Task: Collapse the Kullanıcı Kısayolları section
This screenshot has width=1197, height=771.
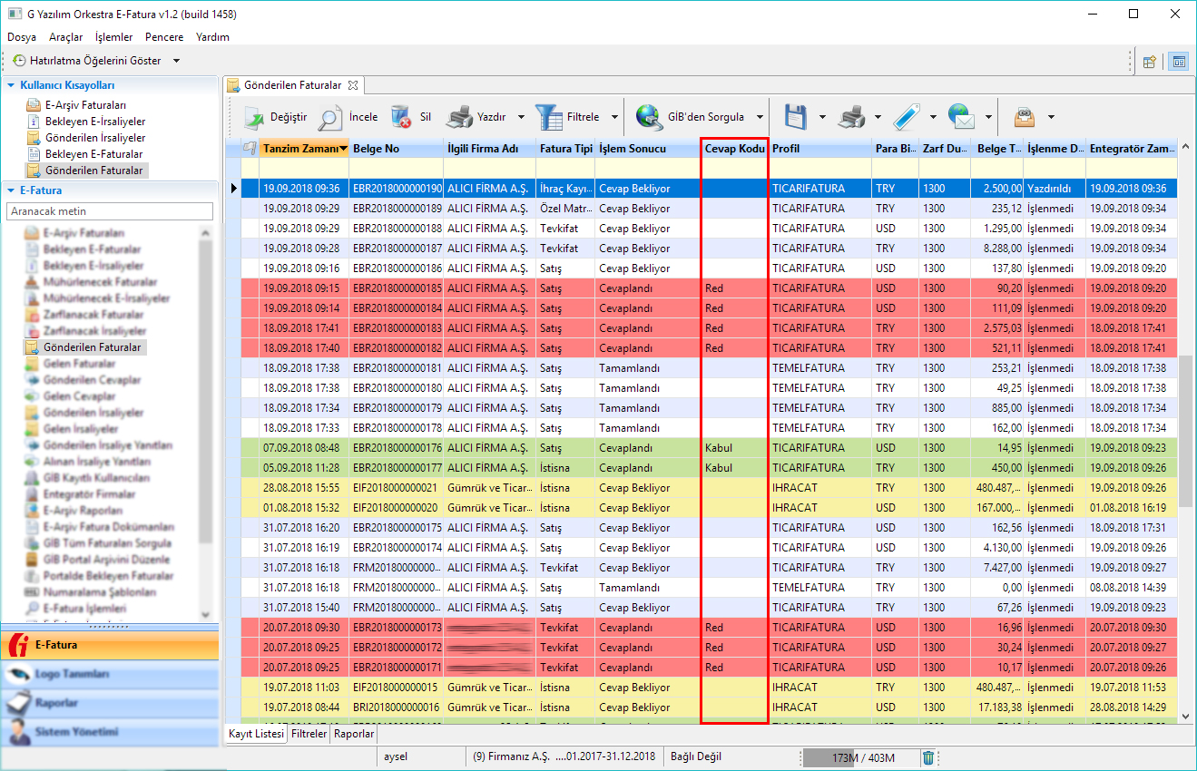Action: coord(12,85)
